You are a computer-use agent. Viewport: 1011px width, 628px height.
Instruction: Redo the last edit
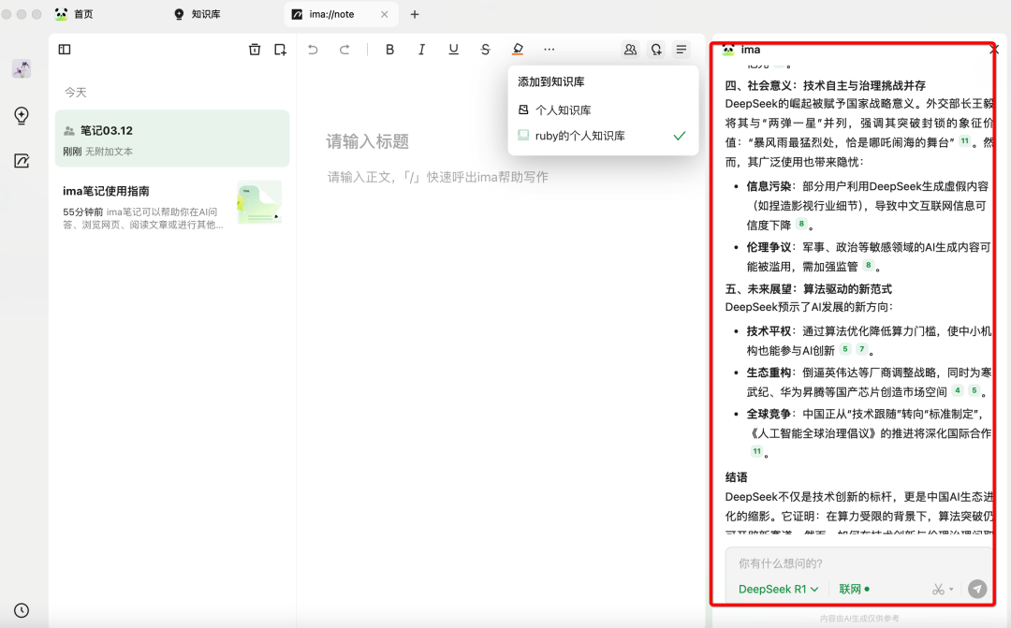click(344, 50)
